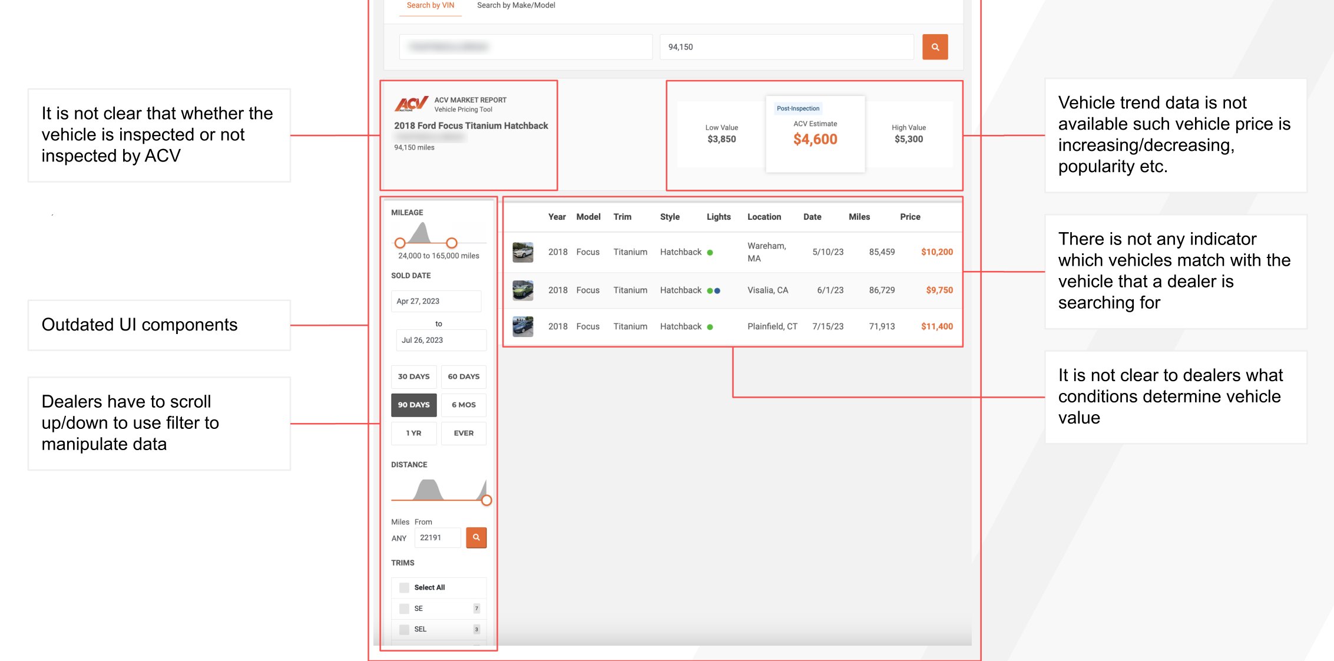This screenshot has width=1334, height=661.
Task: Open the Apr 27, 2023 start date field
Action: click(436, 301)
